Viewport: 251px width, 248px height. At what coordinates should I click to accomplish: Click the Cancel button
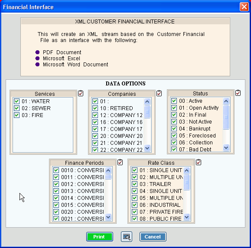tap(153, 237)
